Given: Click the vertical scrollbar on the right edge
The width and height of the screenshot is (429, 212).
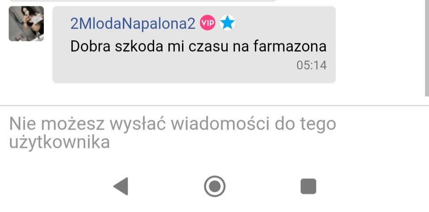Looking at the screenshot, I should [x=427, y=48].
